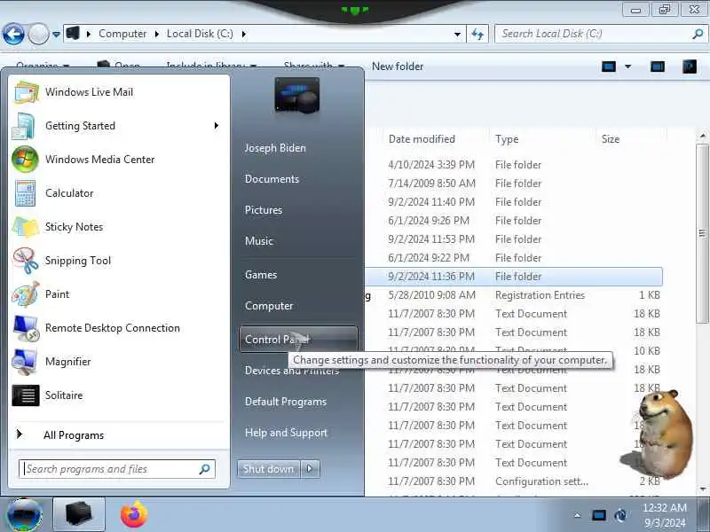Launch Firefox from the taskbar

(x=134, y=515)
